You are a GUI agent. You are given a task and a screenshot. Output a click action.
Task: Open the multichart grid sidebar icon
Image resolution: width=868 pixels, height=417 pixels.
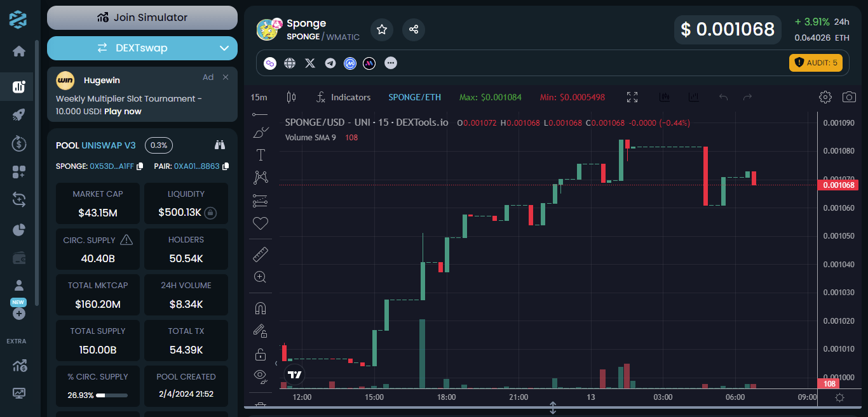click(19, 172)
